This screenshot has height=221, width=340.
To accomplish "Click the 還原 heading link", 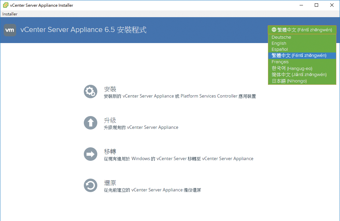I will (x=110, y=183).
